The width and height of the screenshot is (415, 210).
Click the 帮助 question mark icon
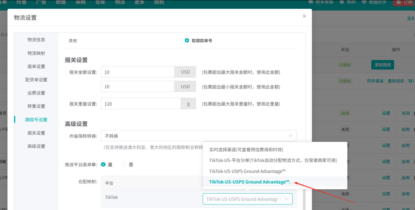tap(342, 2)
